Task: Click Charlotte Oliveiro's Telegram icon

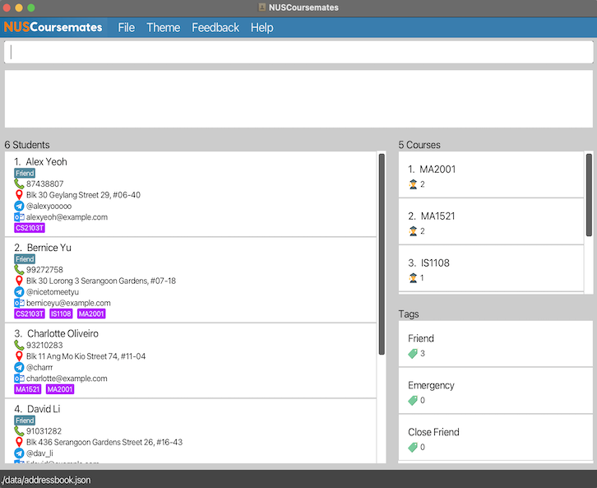Action: (x=19, y=367)
